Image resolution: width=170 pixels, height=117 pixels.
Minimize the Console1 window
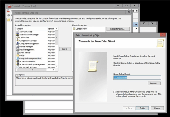[x=118, y=5]
